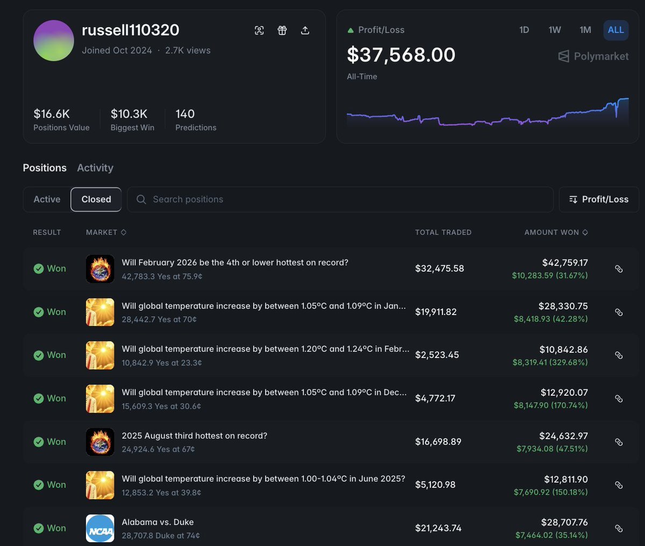
Task: Click the TOTAL TRADED column header
Action: (x=443, y=232)
